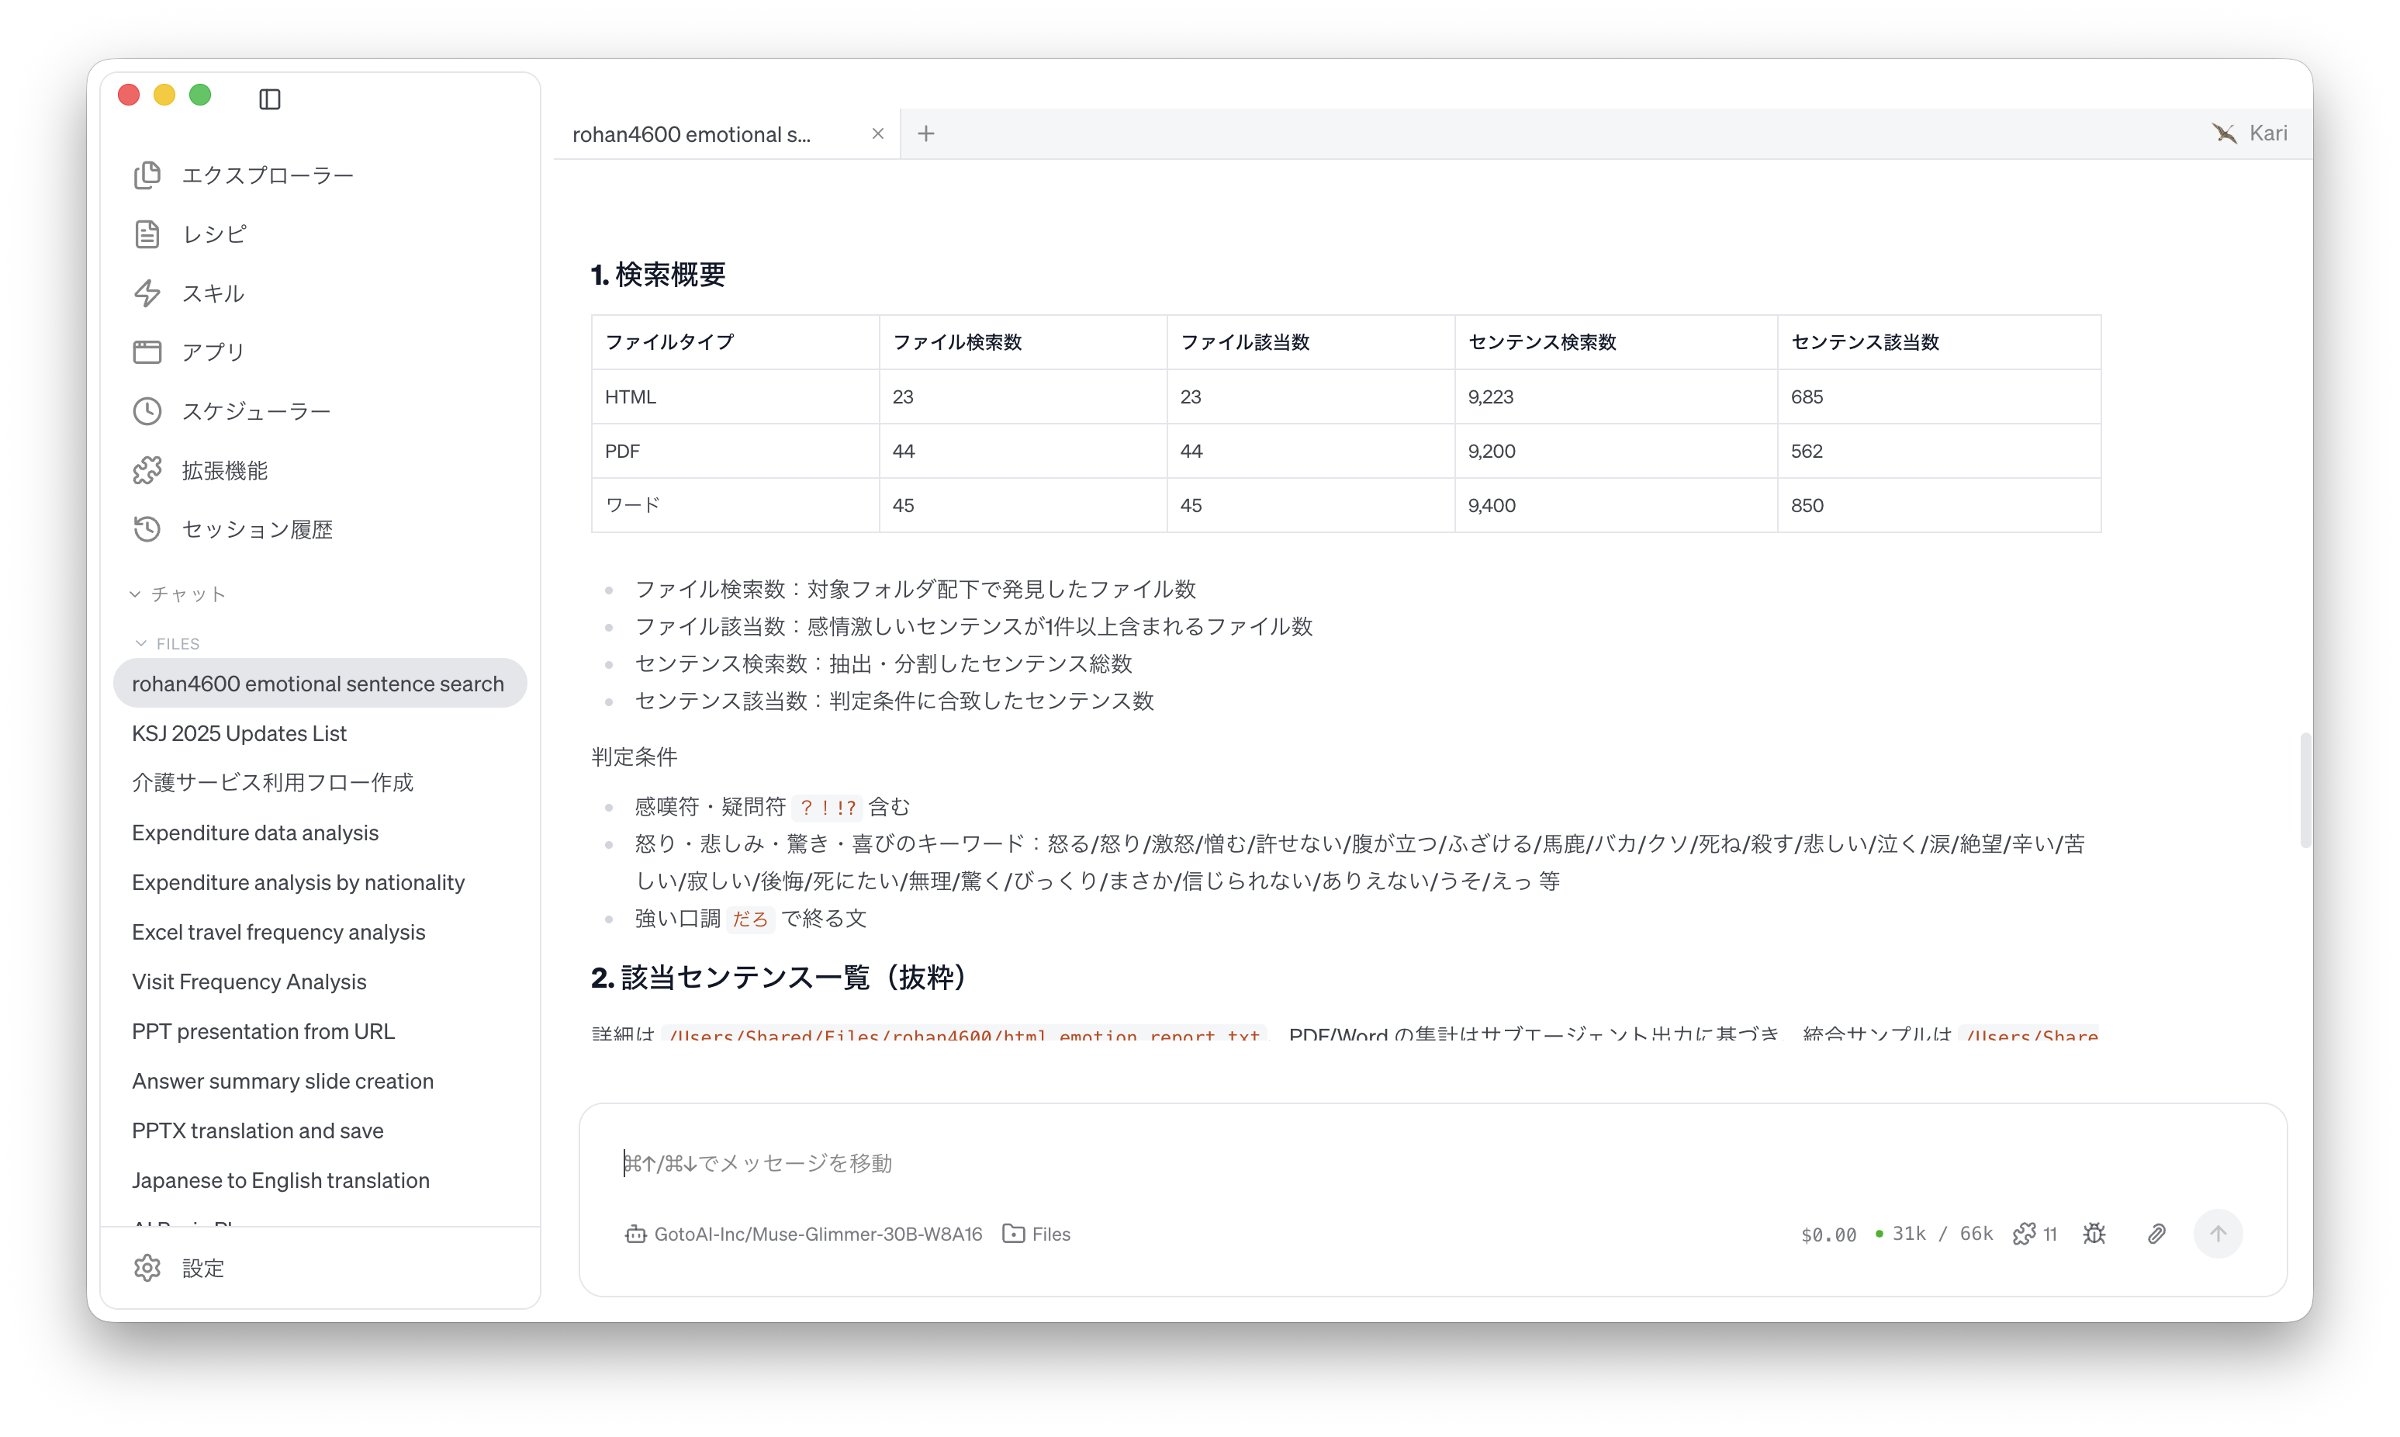Open エクスプローラー in sidebar
The height and width of the screenshot is (1437, 2400).
point(243,175)
